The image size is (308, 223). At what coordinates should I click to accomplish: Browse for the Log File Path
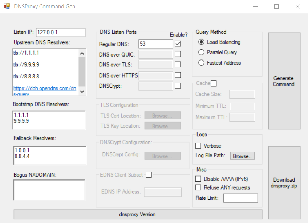pos(242,156)
